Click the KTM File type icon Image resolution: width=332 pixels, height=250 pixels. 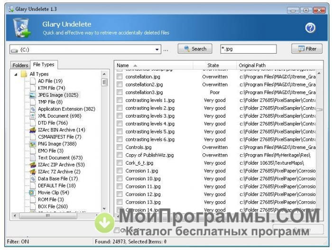pyautogui.click(x=33, y=88)
